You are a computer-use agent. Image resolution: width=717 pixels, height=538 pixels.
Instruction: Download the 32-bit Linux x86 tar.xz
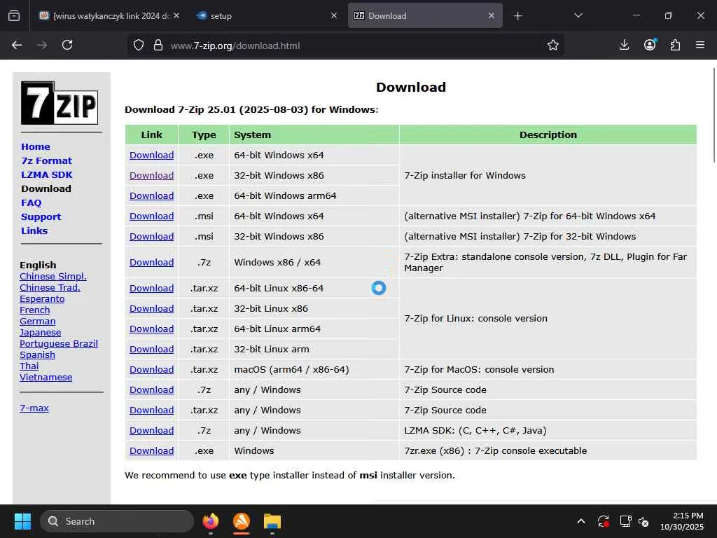click(151, 309)
